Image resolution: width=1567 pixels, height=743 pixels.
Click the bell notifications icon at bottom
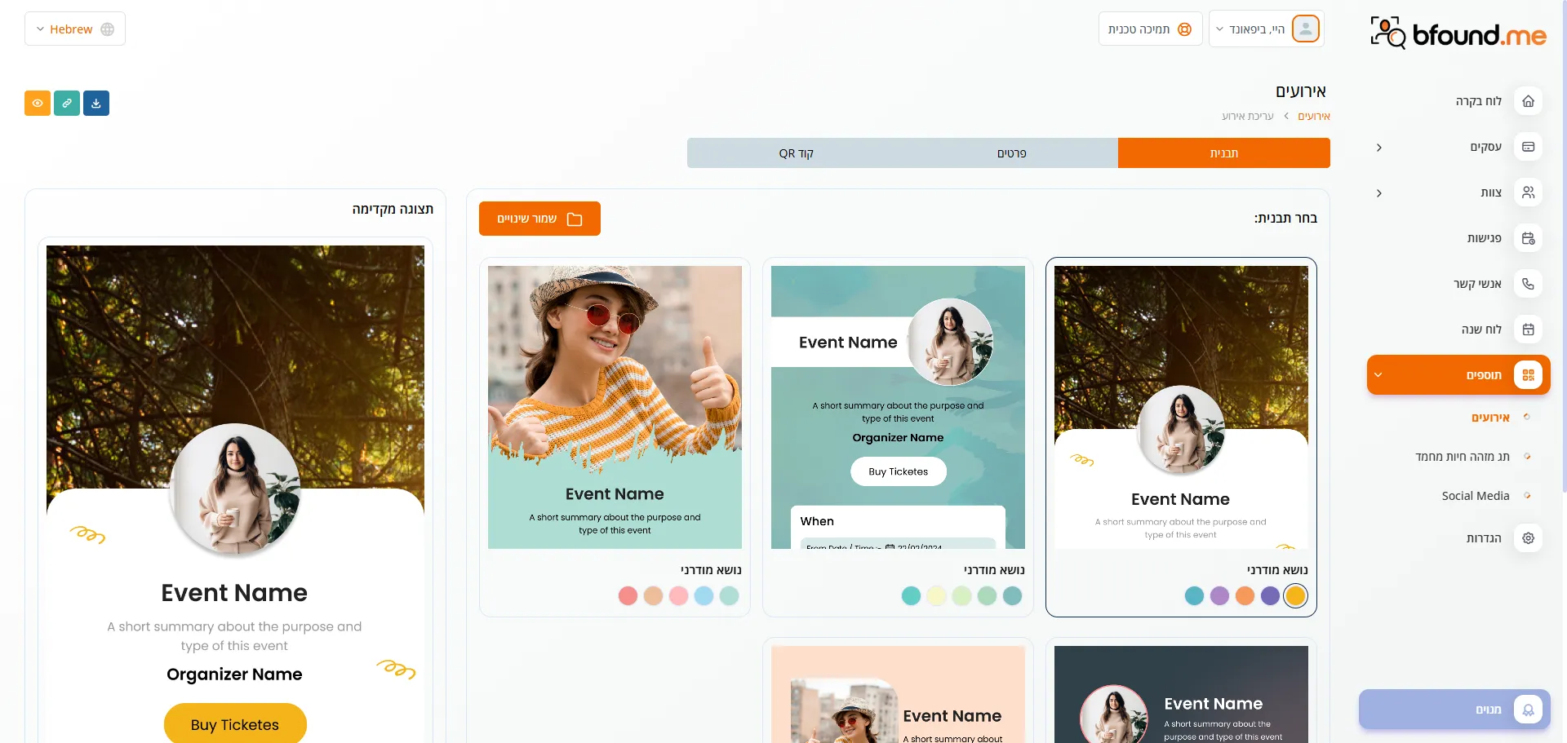[x=1528, y=710]
